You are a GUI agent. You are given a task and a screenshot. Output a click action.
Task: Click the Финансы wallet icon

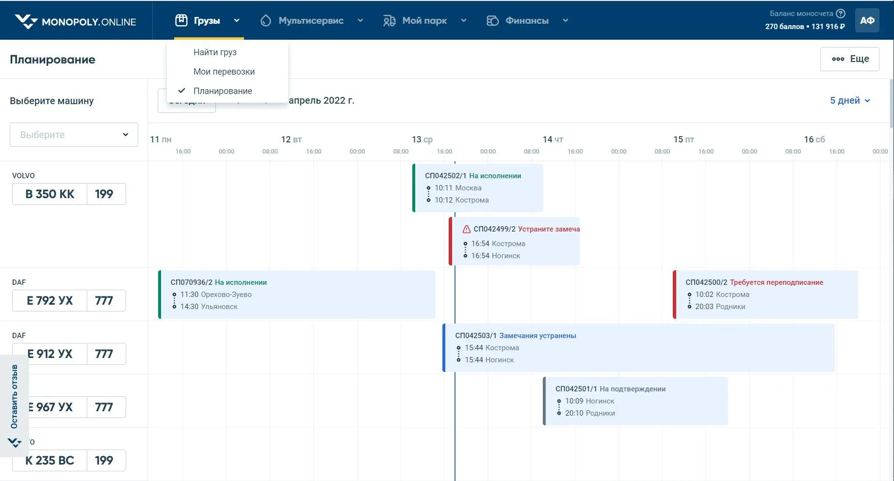click(492, 20)
